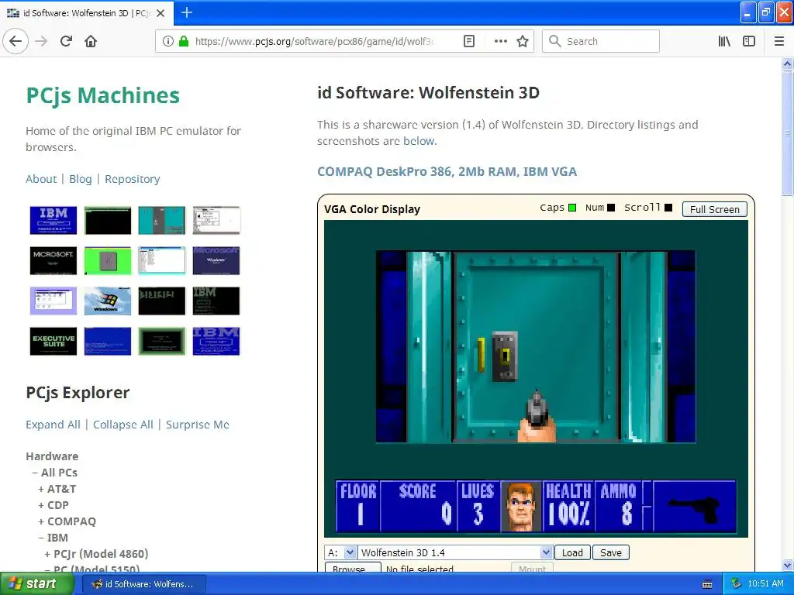This screenshot has height=595, width=794.
Task: Click inside the Wolfenstein game screen door
Action: tap(536, 346)
